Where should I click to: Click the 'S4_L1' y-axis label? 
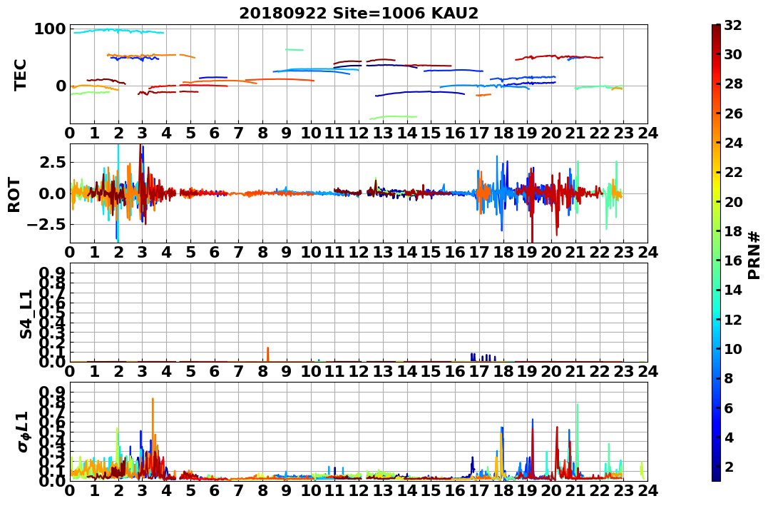point(26,314)
